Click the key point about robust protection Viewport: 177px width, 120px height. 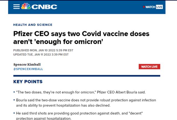[86, 102]
